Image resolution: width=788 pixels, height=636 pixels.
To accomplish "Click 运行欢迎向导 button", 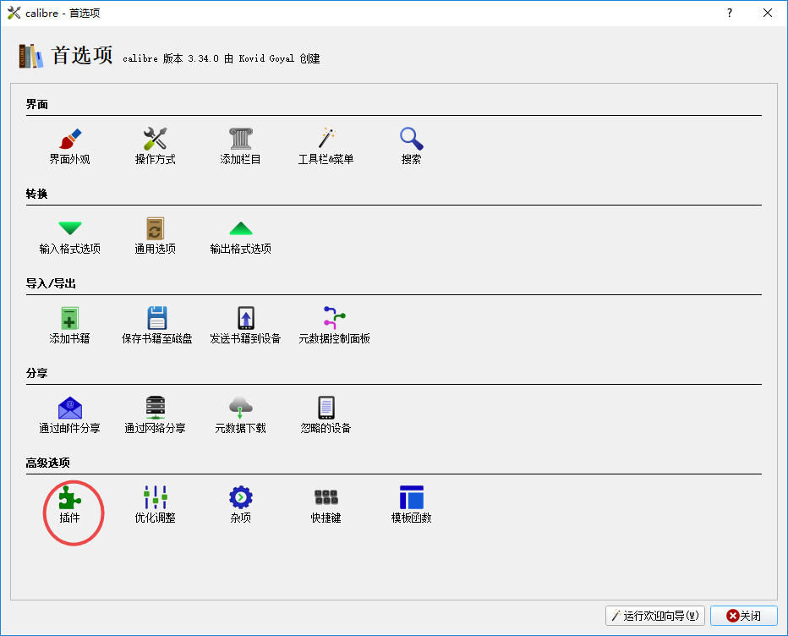I will (655, 616).
